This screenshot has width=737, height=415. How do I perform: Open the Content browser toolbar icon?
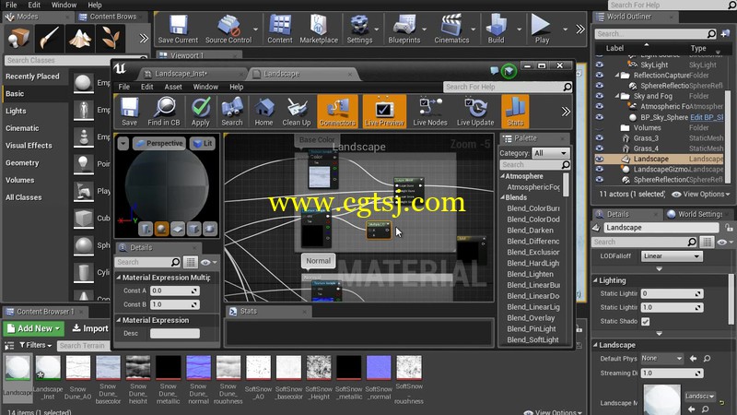point(280,29)
